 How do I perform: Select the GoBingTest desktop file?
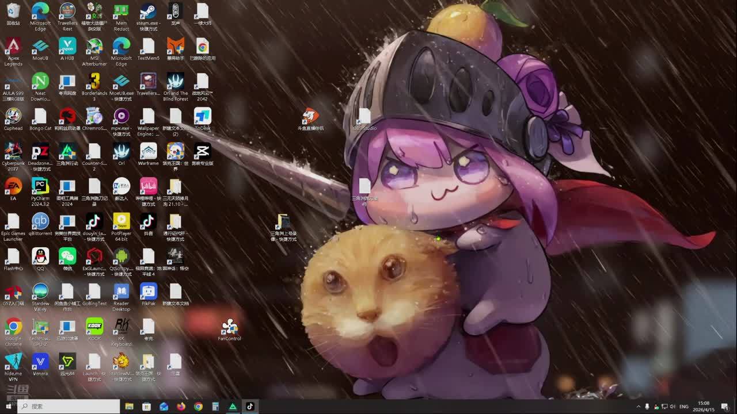coord(94,292)
